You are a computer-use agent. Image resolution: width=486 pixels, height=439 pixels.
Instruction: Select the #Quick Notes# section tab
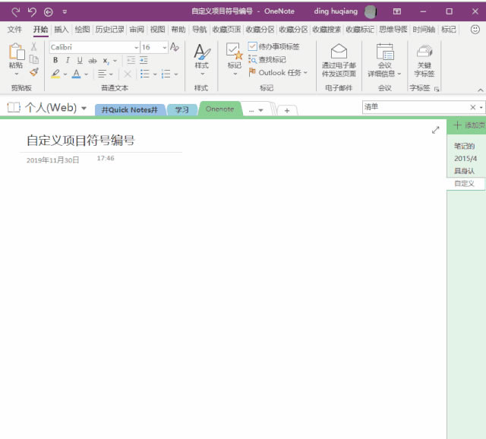[130, 109]
